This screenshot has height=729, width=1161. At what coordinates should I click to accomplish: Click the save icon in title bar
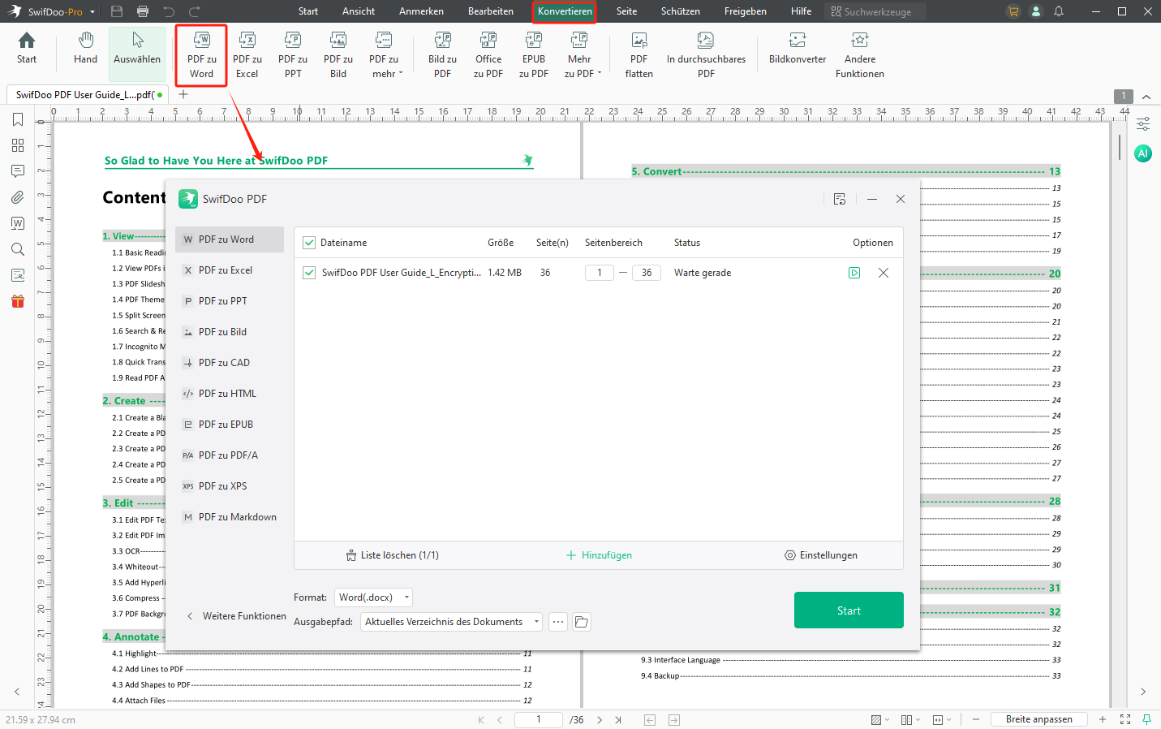click(117, 11)
